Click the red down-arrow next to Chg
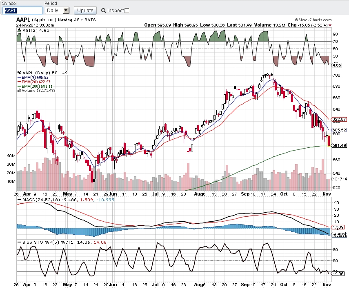 pos(330,25)
